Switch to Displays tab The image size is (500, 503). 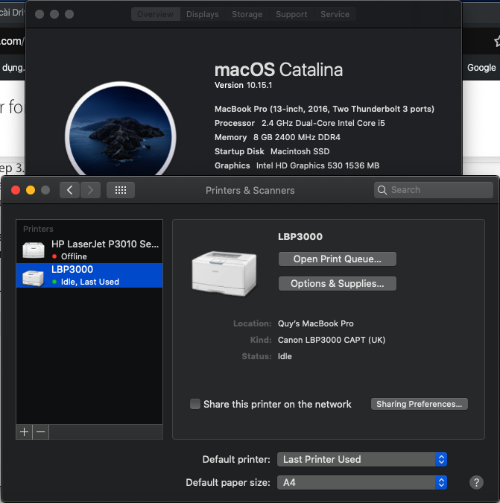tap(203, 14)
